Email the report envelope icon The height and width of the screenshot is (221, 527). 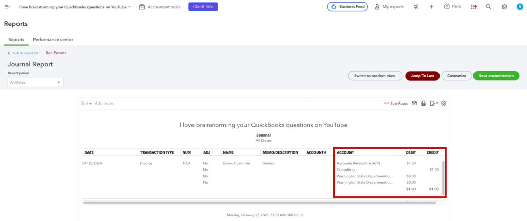(414, 104)
